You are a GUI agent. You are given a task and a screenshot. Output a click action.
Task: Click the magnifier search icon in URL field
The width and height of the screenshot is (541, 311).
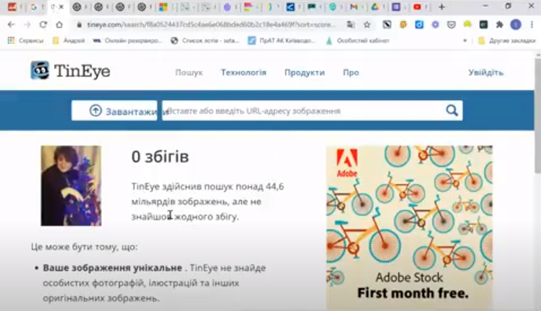[452, 110]
